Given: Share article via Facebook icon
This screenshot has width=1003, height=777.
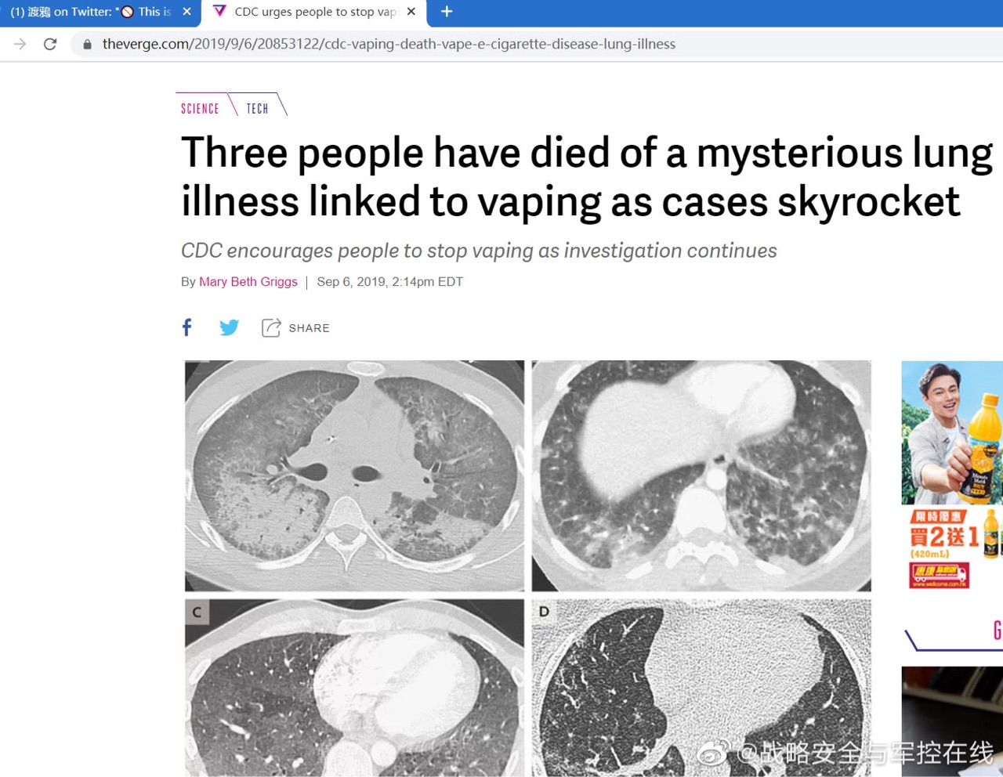Looking at the screenshot, I should point(186,327).
